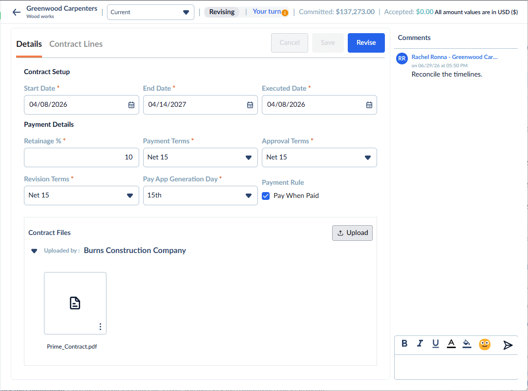Image resolution: width=528 pixels, height=391 pixels.
Task: Go back using the left arrow icon
Action: tap(16, 13)
